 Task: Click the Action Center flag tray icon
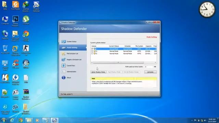(195, 120)
